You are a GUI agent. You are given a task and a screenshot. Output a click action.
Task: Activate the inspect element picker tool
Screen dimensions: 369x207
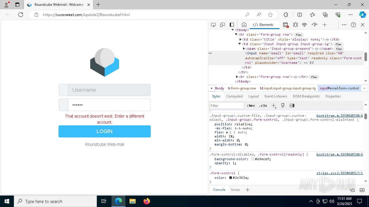pos(213,25)
